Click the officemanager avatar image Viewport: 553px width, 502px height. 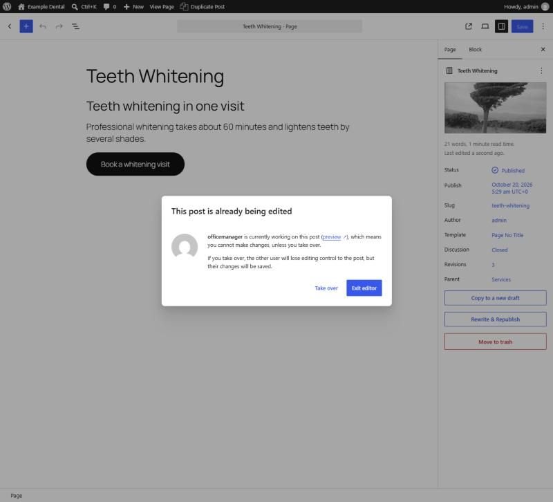tap(185, 247)
